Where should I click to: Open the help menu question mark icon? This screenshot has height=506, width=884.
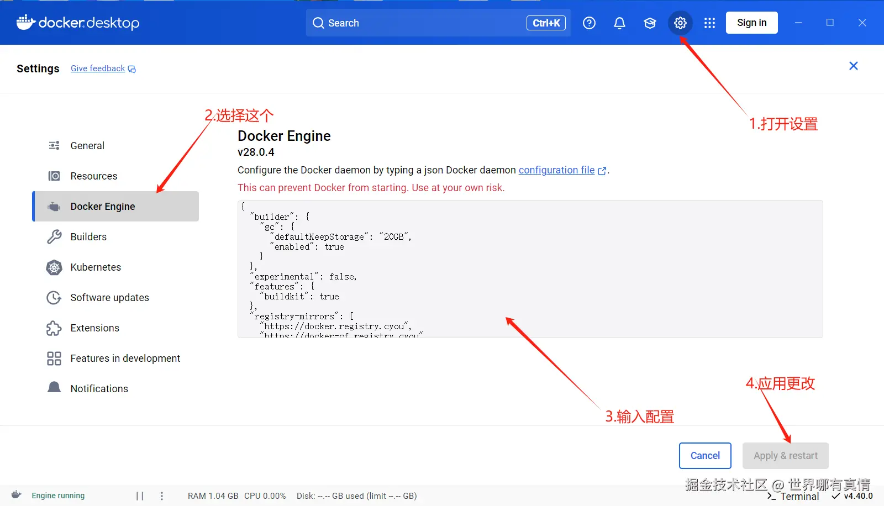590,23
